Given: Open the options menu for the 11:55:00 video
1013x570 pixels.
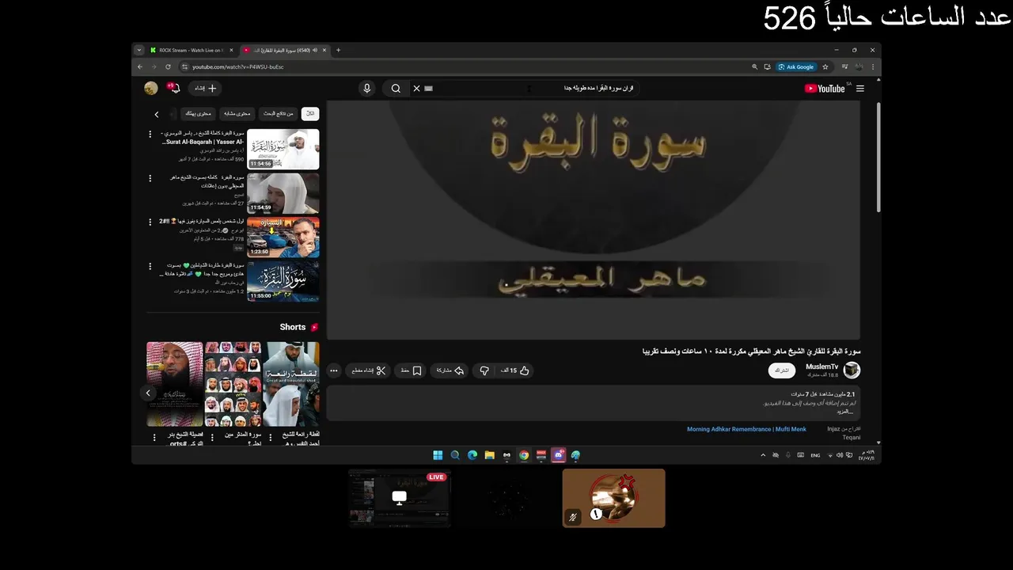Looking at the screenshot, I should (x=150, y=267).
